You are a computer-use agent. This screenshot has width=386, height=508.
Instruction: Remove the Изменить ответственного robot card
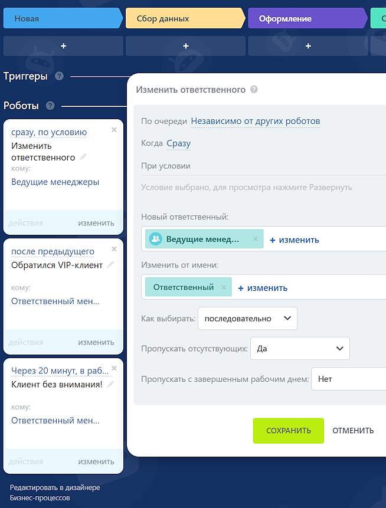tap(114, 130)
